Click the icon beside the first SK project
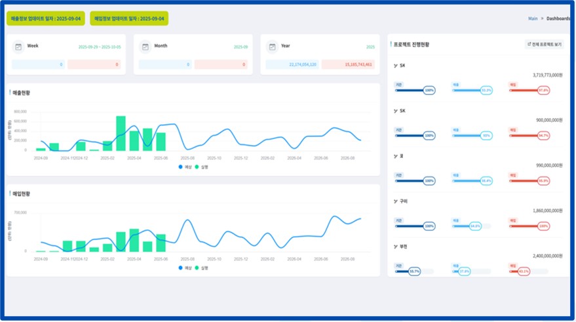The image size is (576, 322). pyautogui.click(x=396, y=66)
